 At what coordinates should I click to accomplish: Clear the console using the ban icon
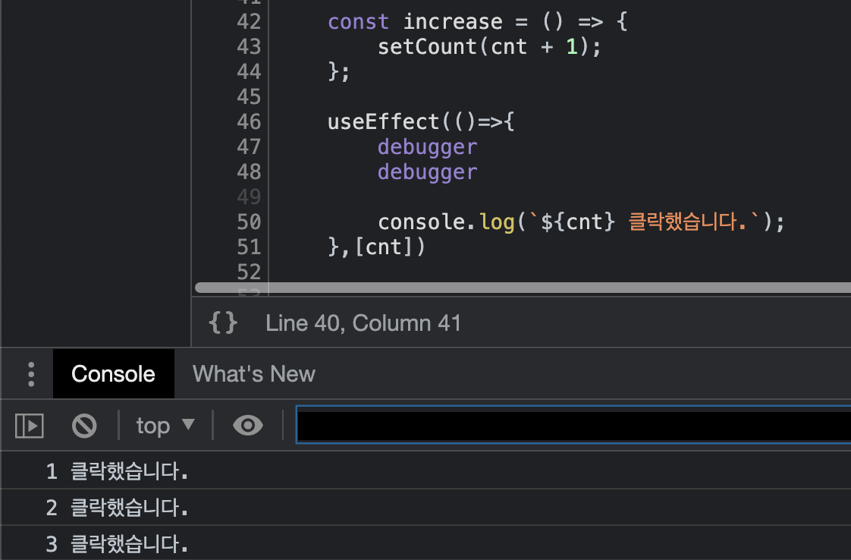(x=84, y=425)
